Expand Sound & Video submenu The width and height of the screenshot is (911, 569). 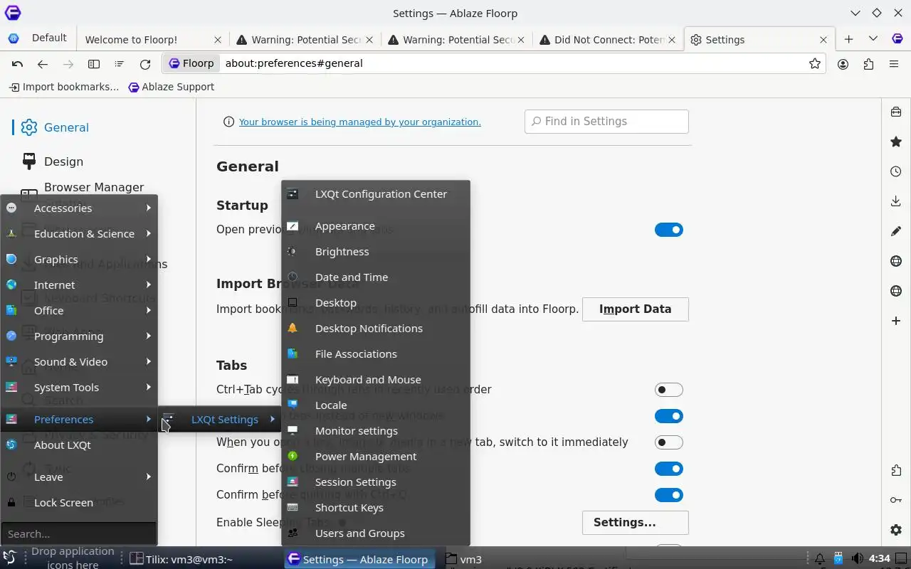[79, 362]
